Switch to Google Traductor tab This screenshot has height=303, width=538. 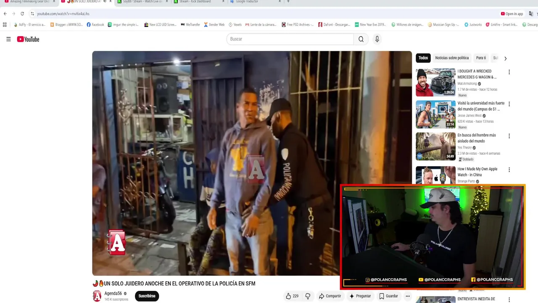pyautogui.click(x=247, y=2)
